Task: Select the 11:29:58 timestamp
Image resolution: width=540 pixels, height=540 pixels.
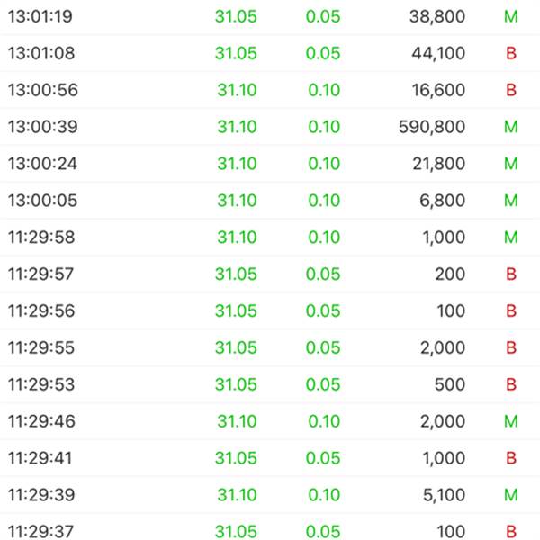Action: click(x=41, y=238)
